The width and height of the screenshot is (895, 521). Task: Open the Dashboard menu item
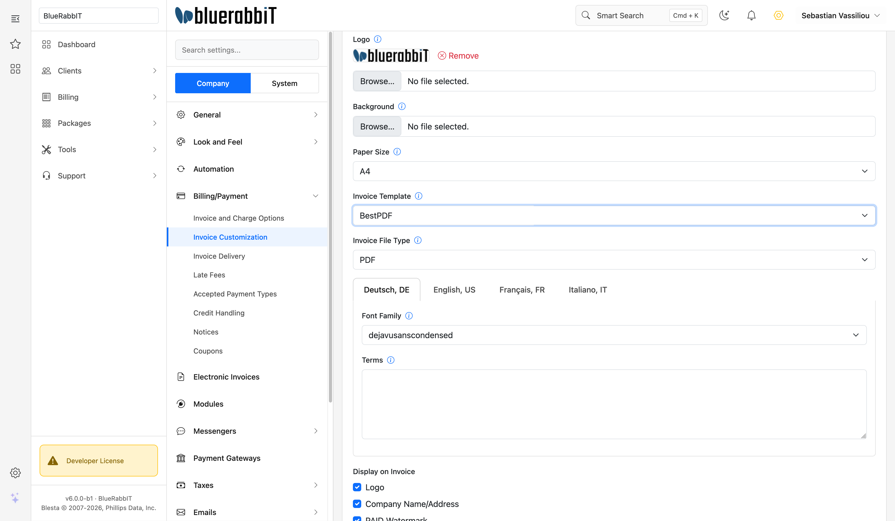click(76, 44)
